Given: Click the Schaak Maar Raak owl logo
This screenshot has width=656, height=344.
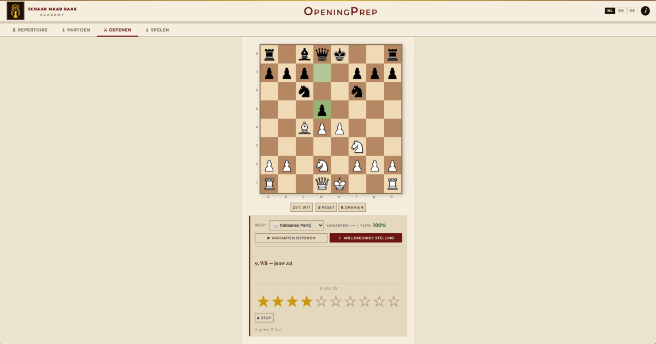Looking at the screenshot, I should pos(15,11).
